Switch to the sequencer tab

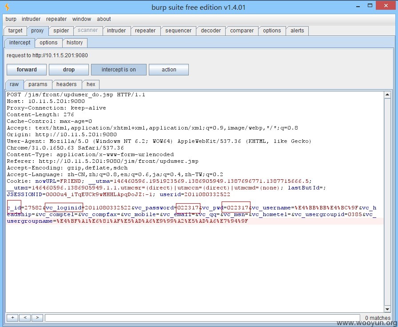coord(179,31)
